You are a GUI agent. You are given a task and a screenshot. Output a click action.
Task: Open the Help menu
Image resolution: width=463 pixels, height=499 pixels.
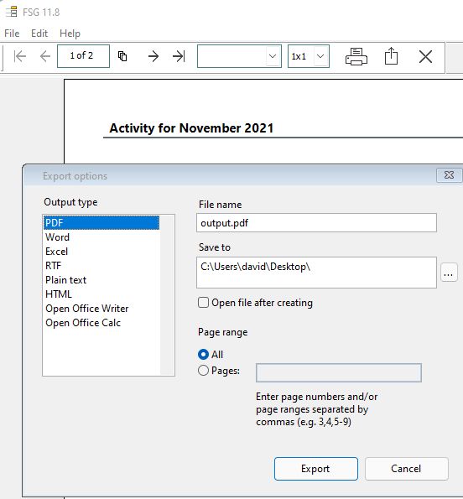point(70,34)
